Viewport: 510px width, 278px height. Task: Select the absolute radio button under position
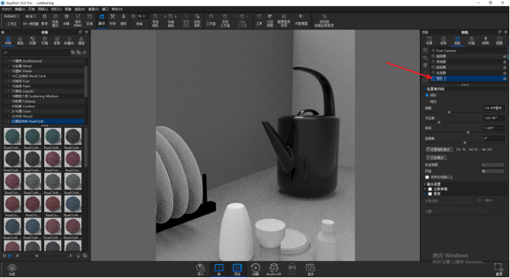point(427,101)
